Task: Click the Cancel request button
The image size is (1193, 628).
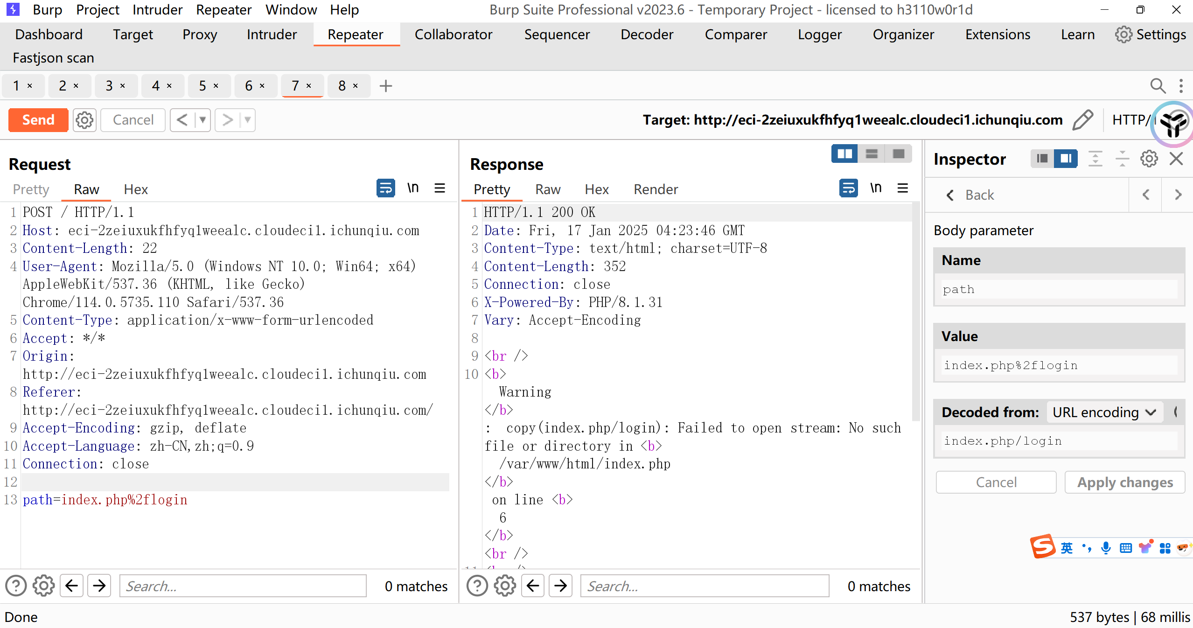Action: pyautogui.click(x=133, y=120)
